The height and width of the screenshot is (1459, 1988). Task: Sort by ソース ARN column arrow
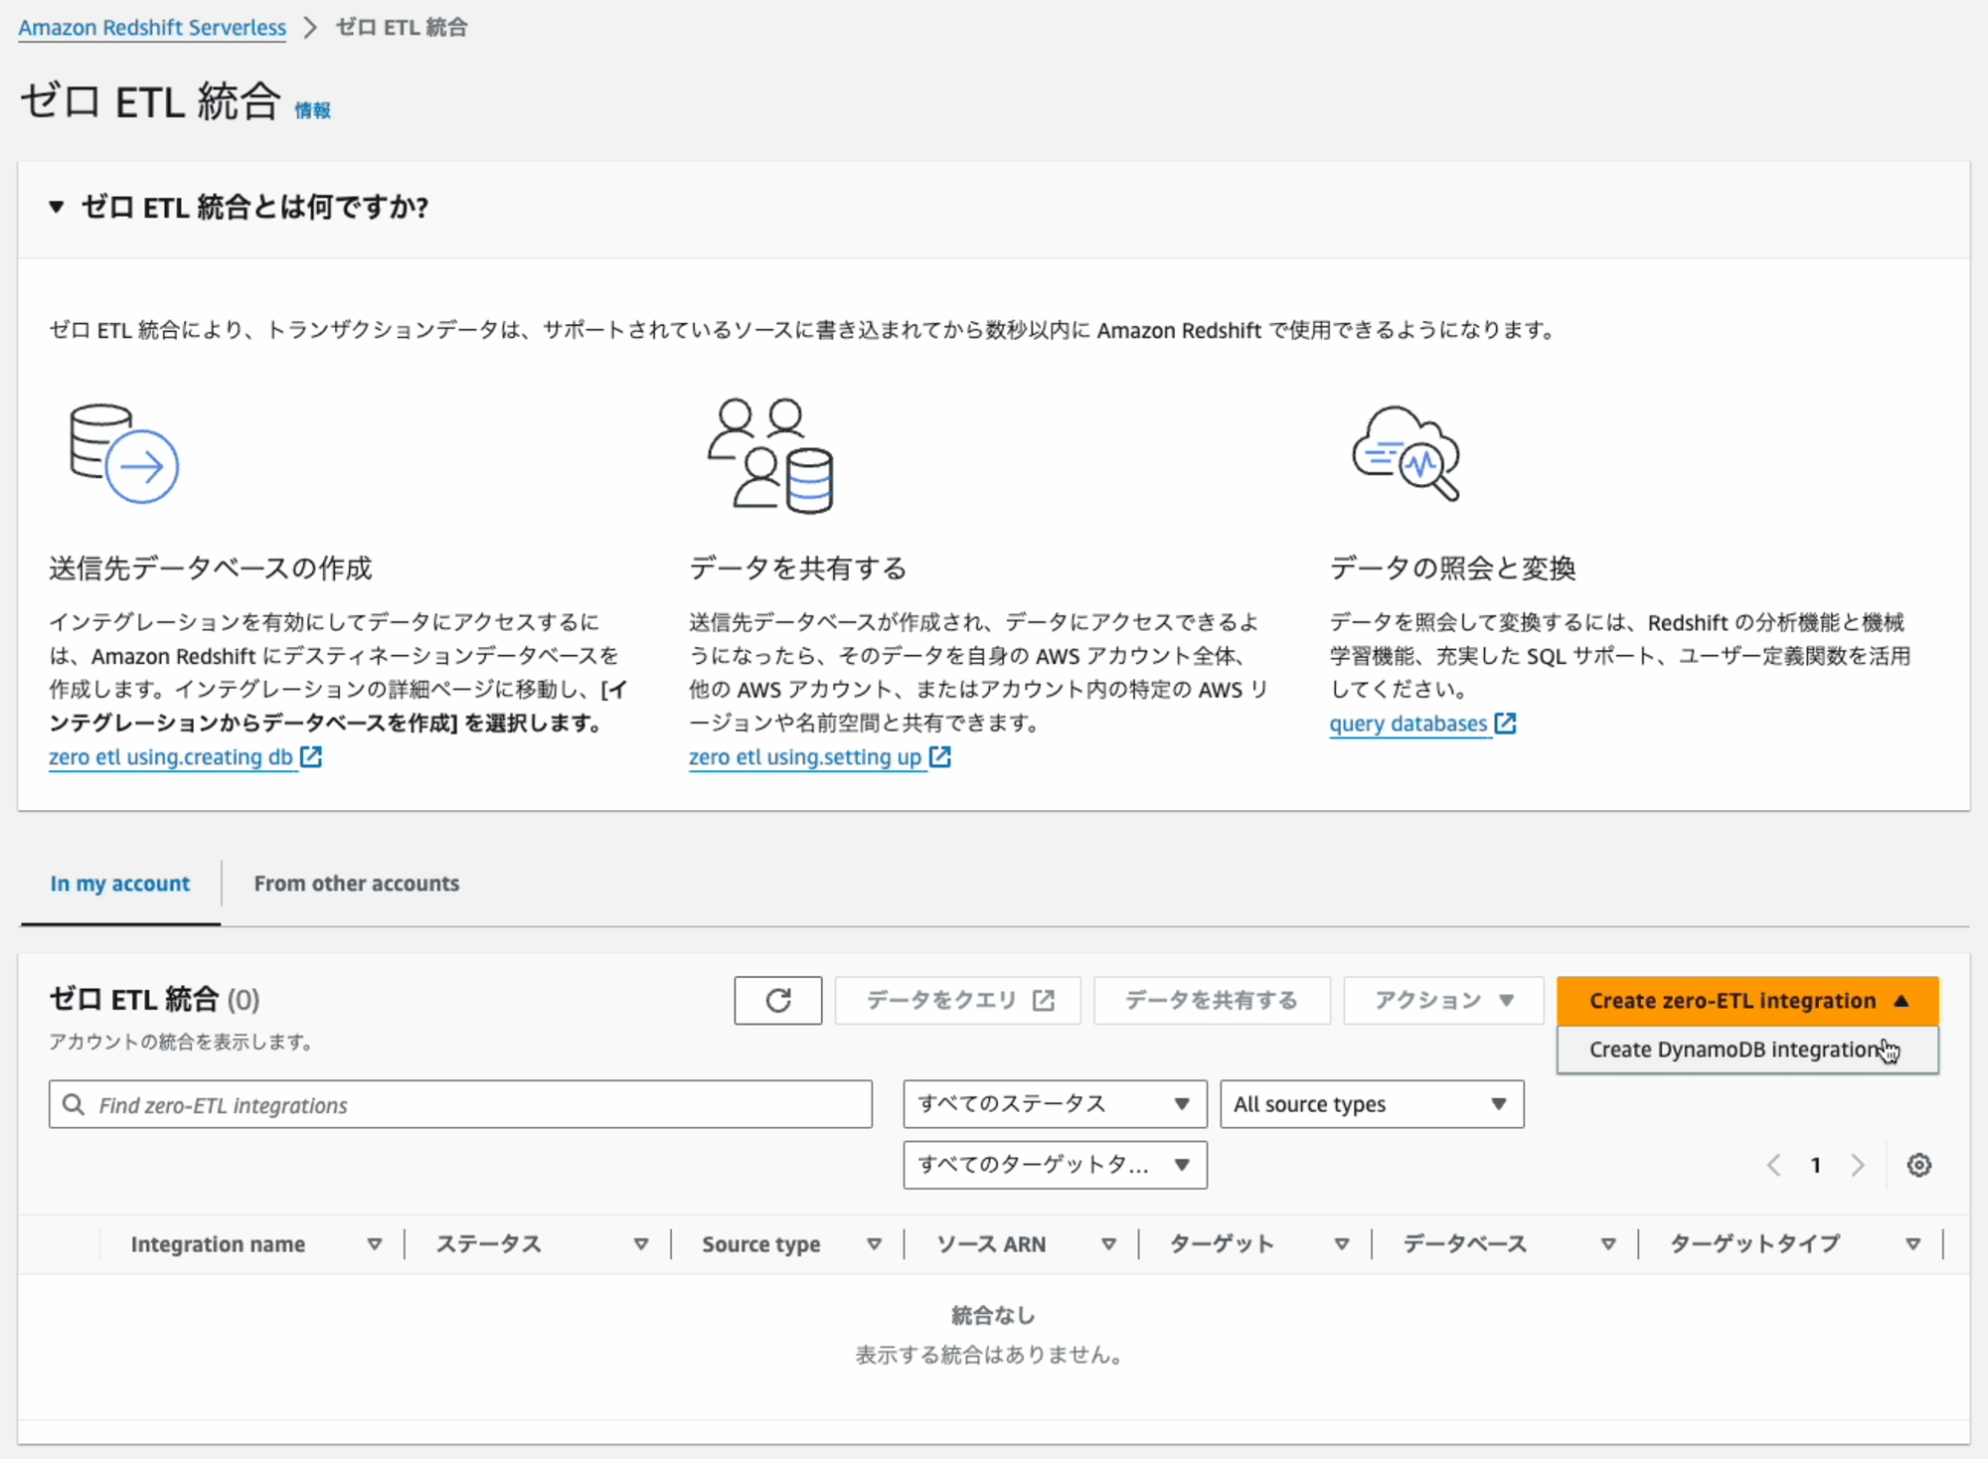pyautogui.click(x=1108, y=1243)
